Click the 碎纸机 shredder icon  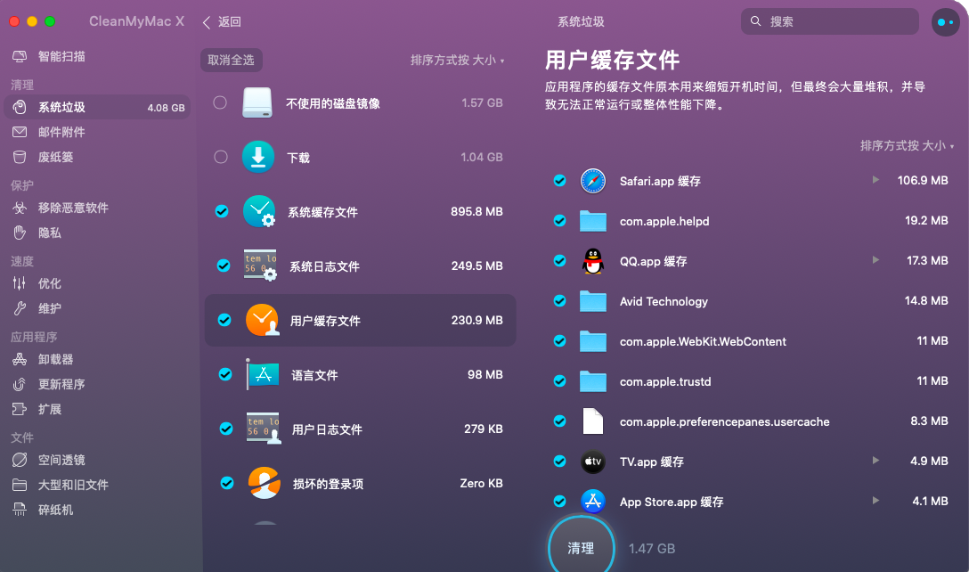click(20, 510)
